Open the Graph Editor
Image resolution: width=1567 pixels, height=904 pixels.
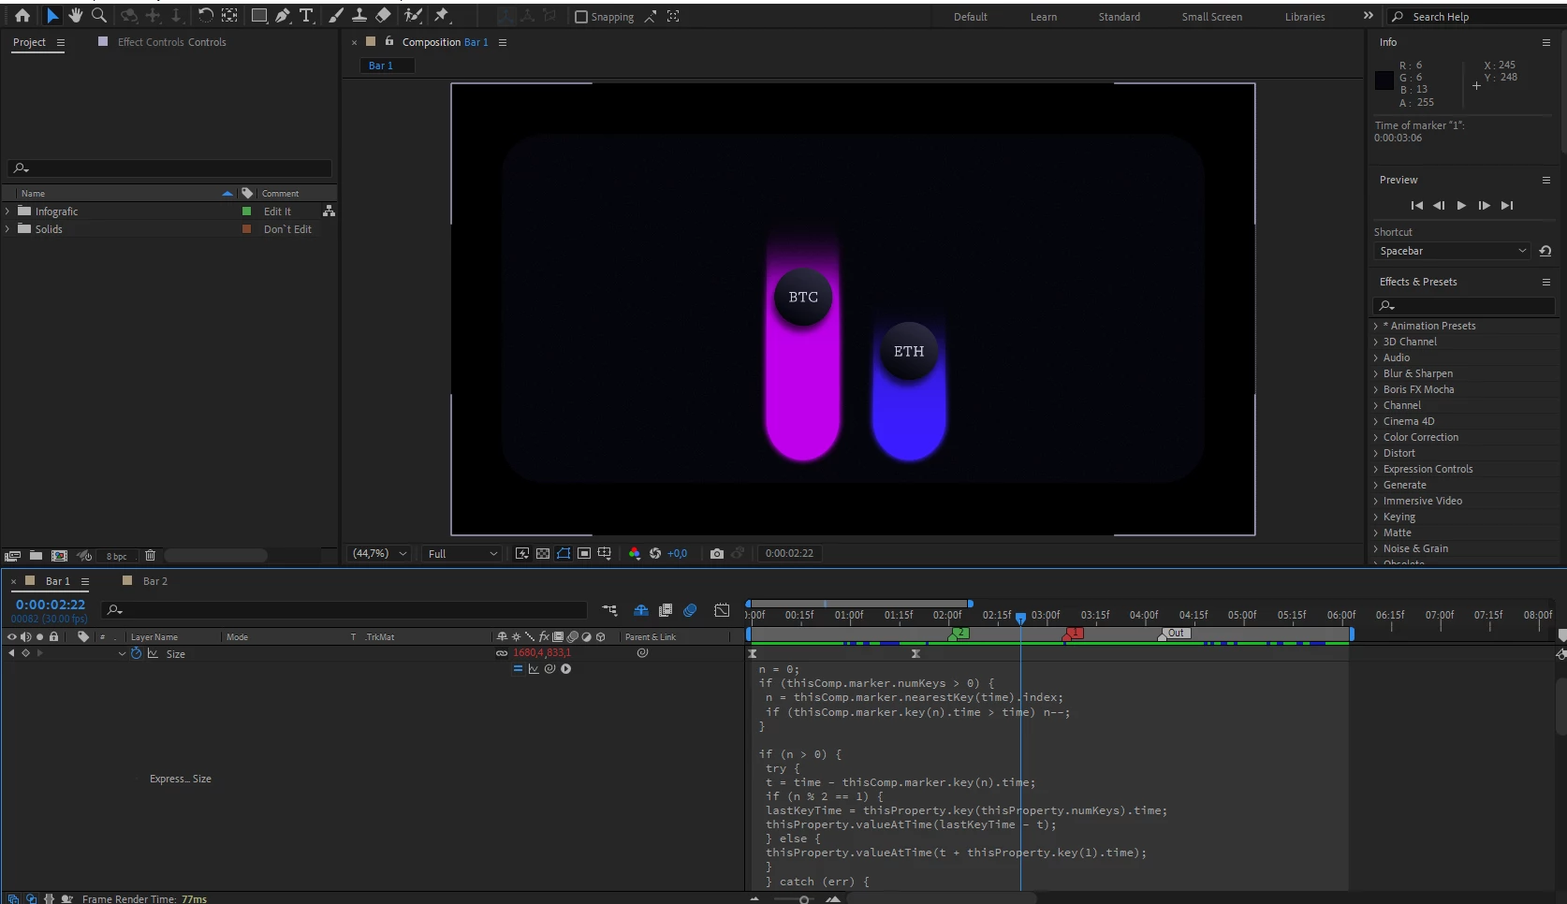(722, 610)
